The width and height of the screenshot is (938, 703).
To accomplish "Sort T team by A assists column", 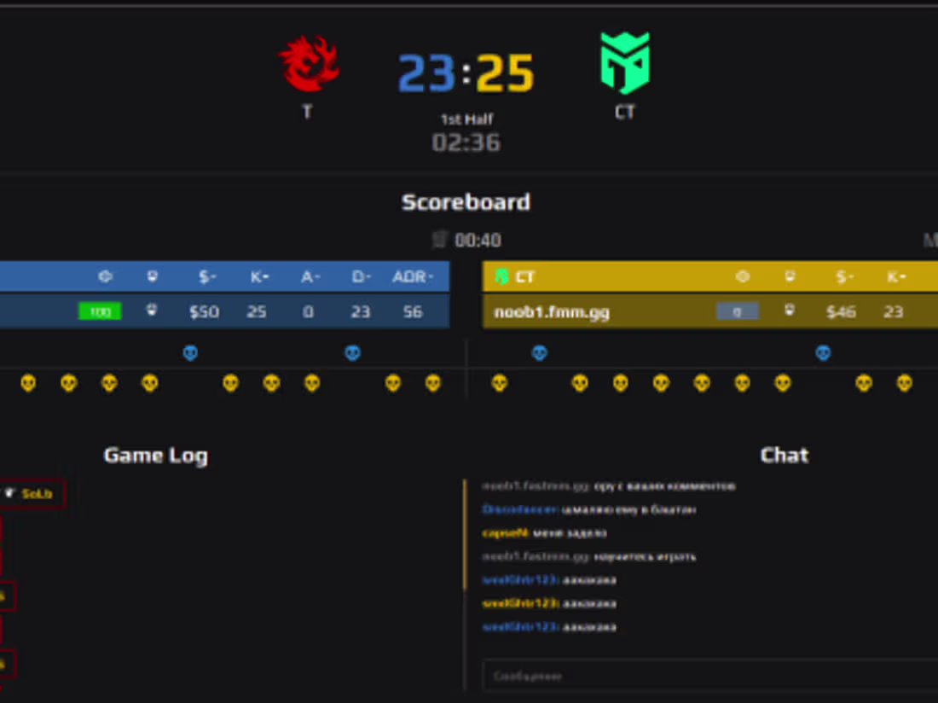I will coord(310,276).
